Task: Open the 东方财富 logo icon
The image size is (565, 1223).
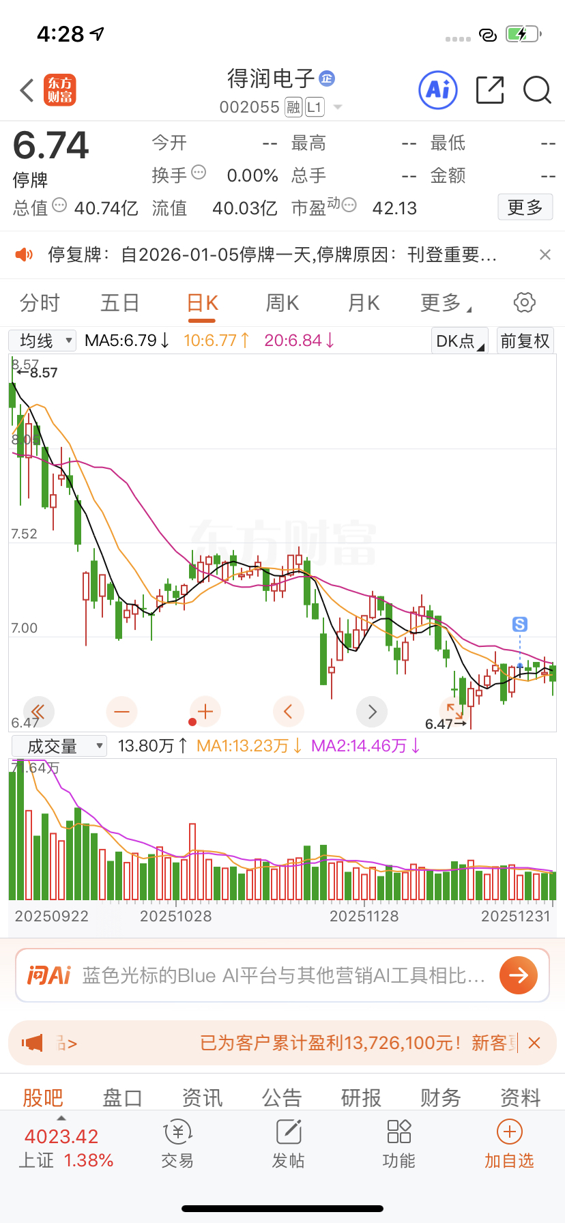Action: pyautogui.click(x=60, y=90)
